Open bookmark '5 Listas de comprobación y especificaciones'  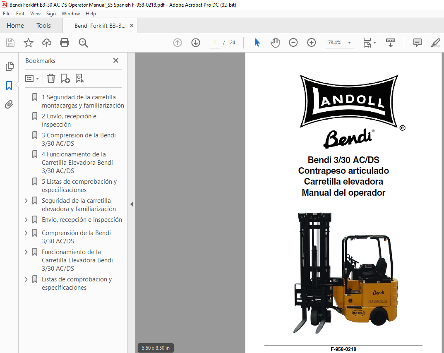(79, 186)
